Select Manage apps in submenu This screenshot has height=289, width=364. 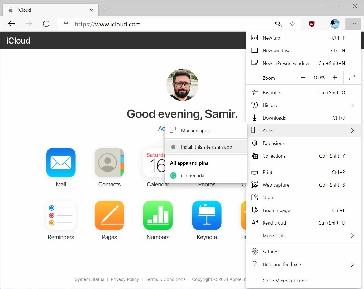click(x=206, y=131)
